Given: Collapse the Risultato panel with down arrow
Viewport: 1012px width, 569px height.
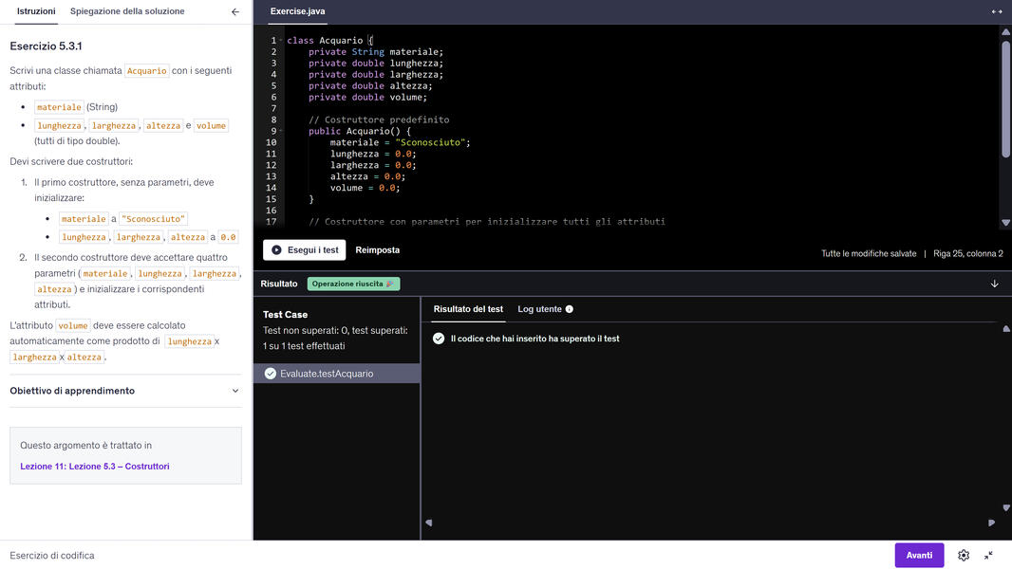Looking at the screenshot, I should coord(995,284).
